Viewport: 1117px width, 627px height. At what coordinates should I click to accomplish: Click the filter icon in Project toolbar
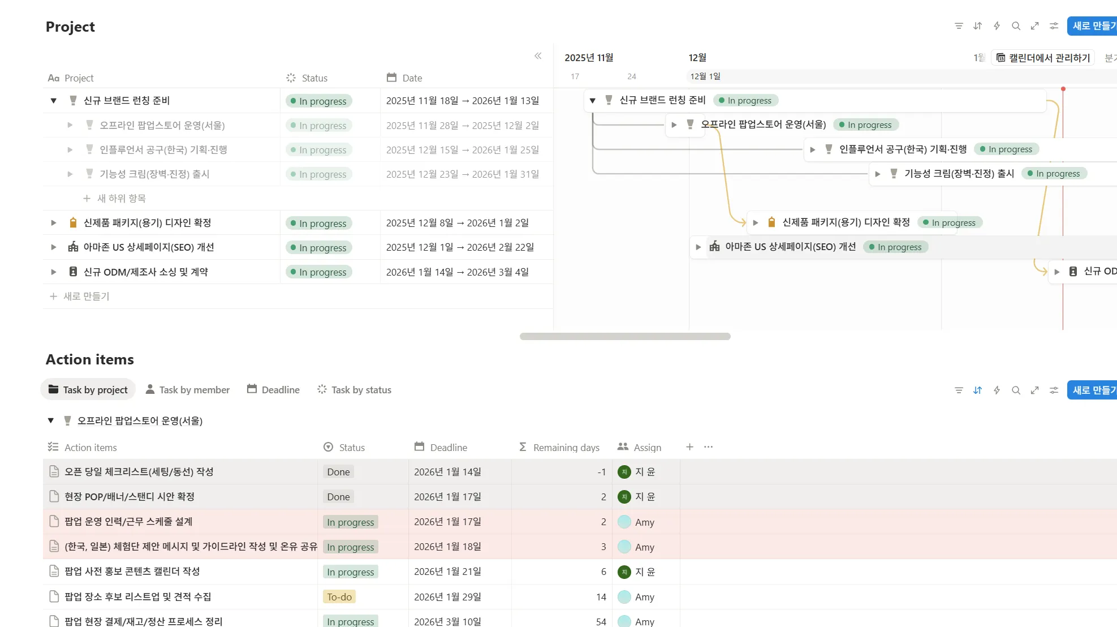tap(959, 26)
